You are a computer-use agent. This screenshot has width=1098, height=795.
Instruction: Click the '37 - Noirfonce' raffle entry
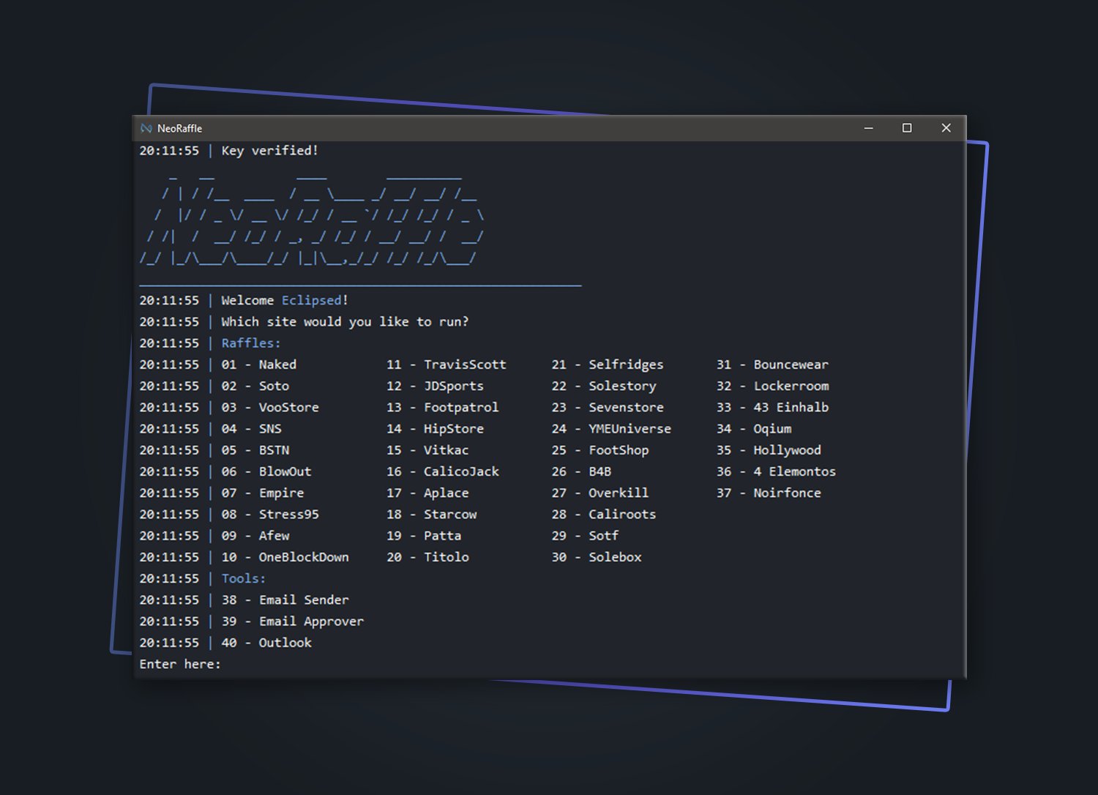click(769, 493)
